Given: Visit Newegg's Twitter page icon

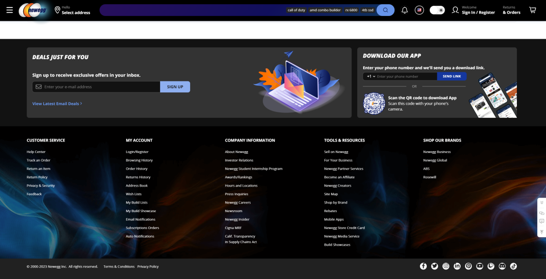Looking at the screenshot, I should (435, 266).
